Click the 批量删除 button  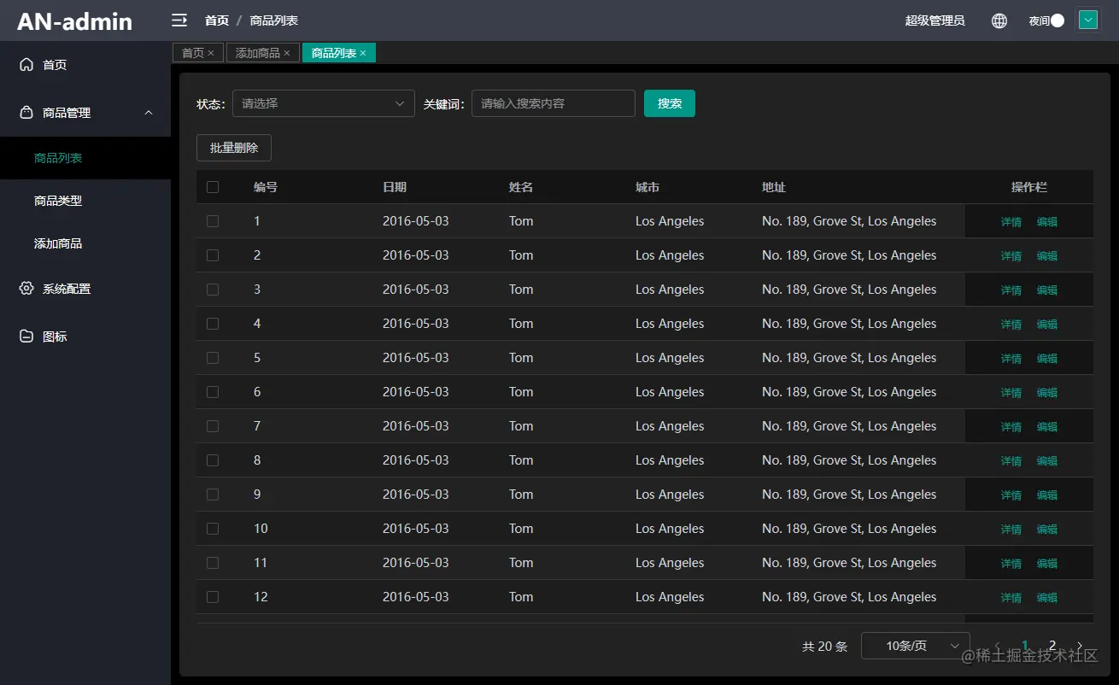pyautogui.click(x=234, y=148)
